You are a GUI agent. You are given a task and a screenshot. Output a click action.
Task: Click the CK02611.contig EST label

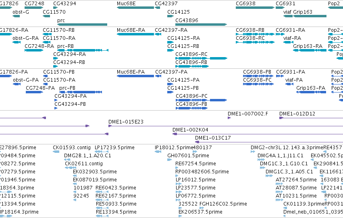tap(84, 164)
